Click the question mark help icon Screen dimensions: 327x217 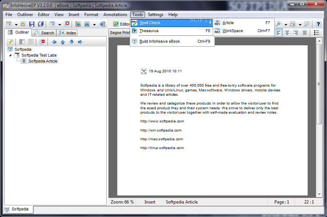coord(318,24)
